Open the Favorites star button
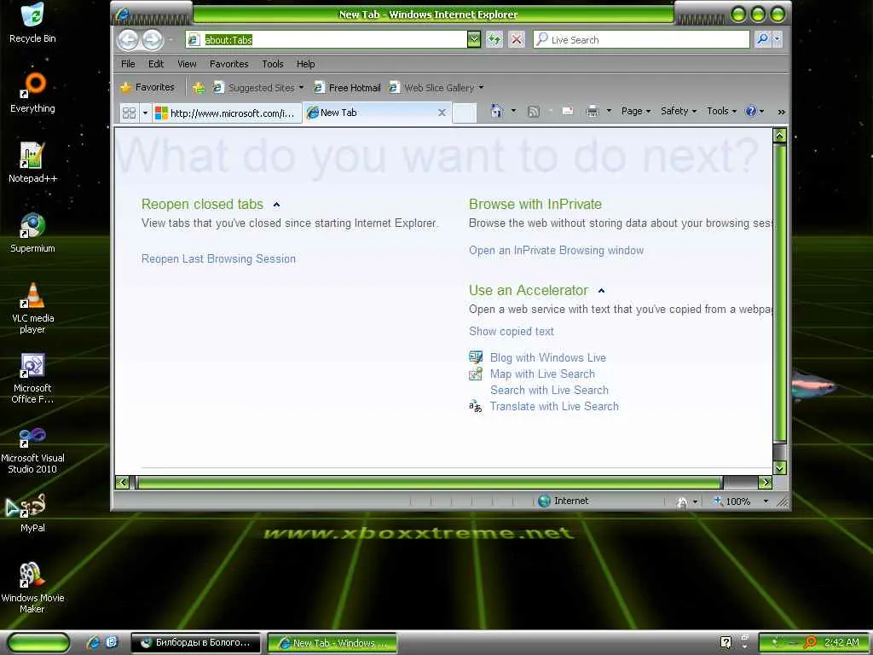 (x=147, y=87)
